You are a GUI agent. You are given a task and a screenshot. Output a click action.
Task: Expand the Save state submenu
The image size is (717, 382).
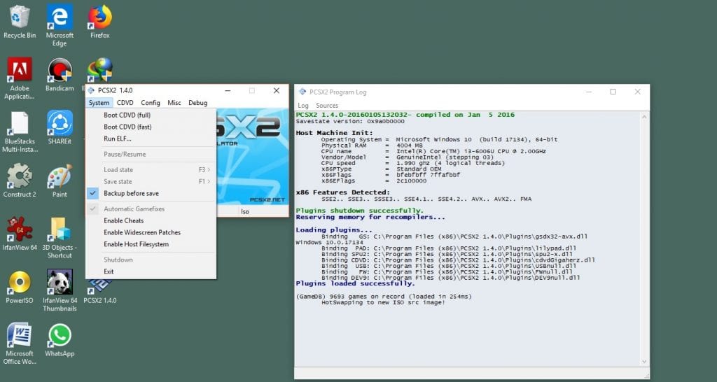pyautogui.click(x=151, y=181)
